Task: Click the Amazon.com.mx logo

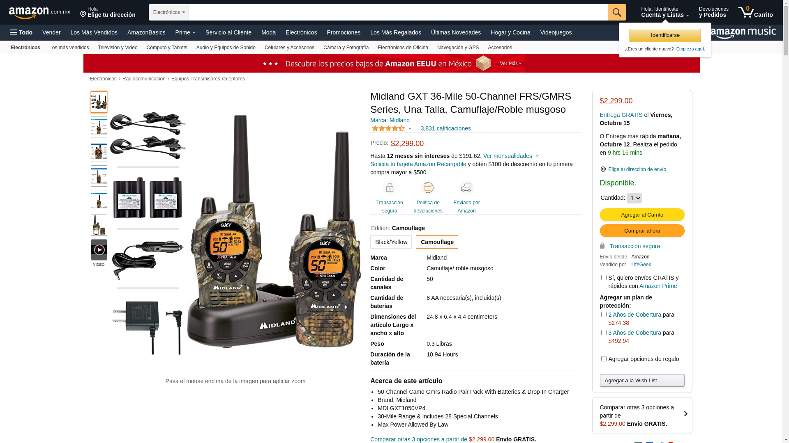Action: coord(39,13)
